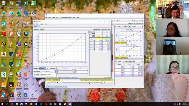189x106 pixels.
Task: Click the yellow t column header
Action: pos(99,39)
